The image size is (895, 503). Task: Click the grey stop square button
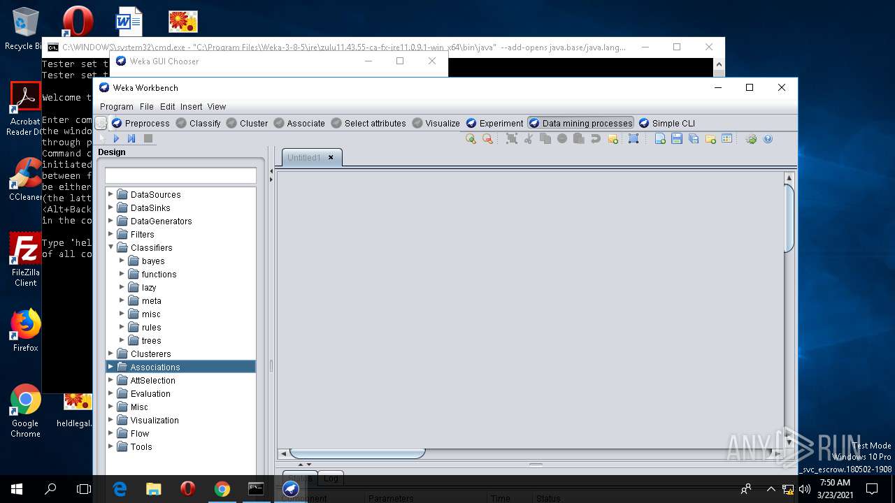coord(148,138)
